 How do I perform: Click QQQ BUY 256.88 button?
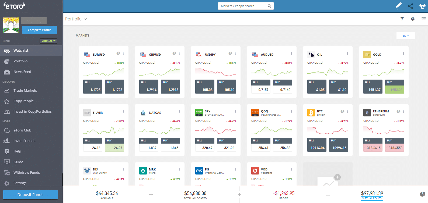[283, 145]
